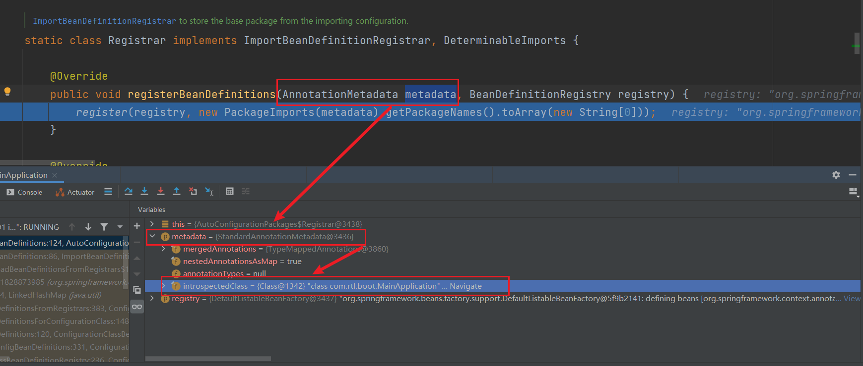863x366 pixels.
Task: Open the thread selector dropdown arrow
Action: point(120,227)
